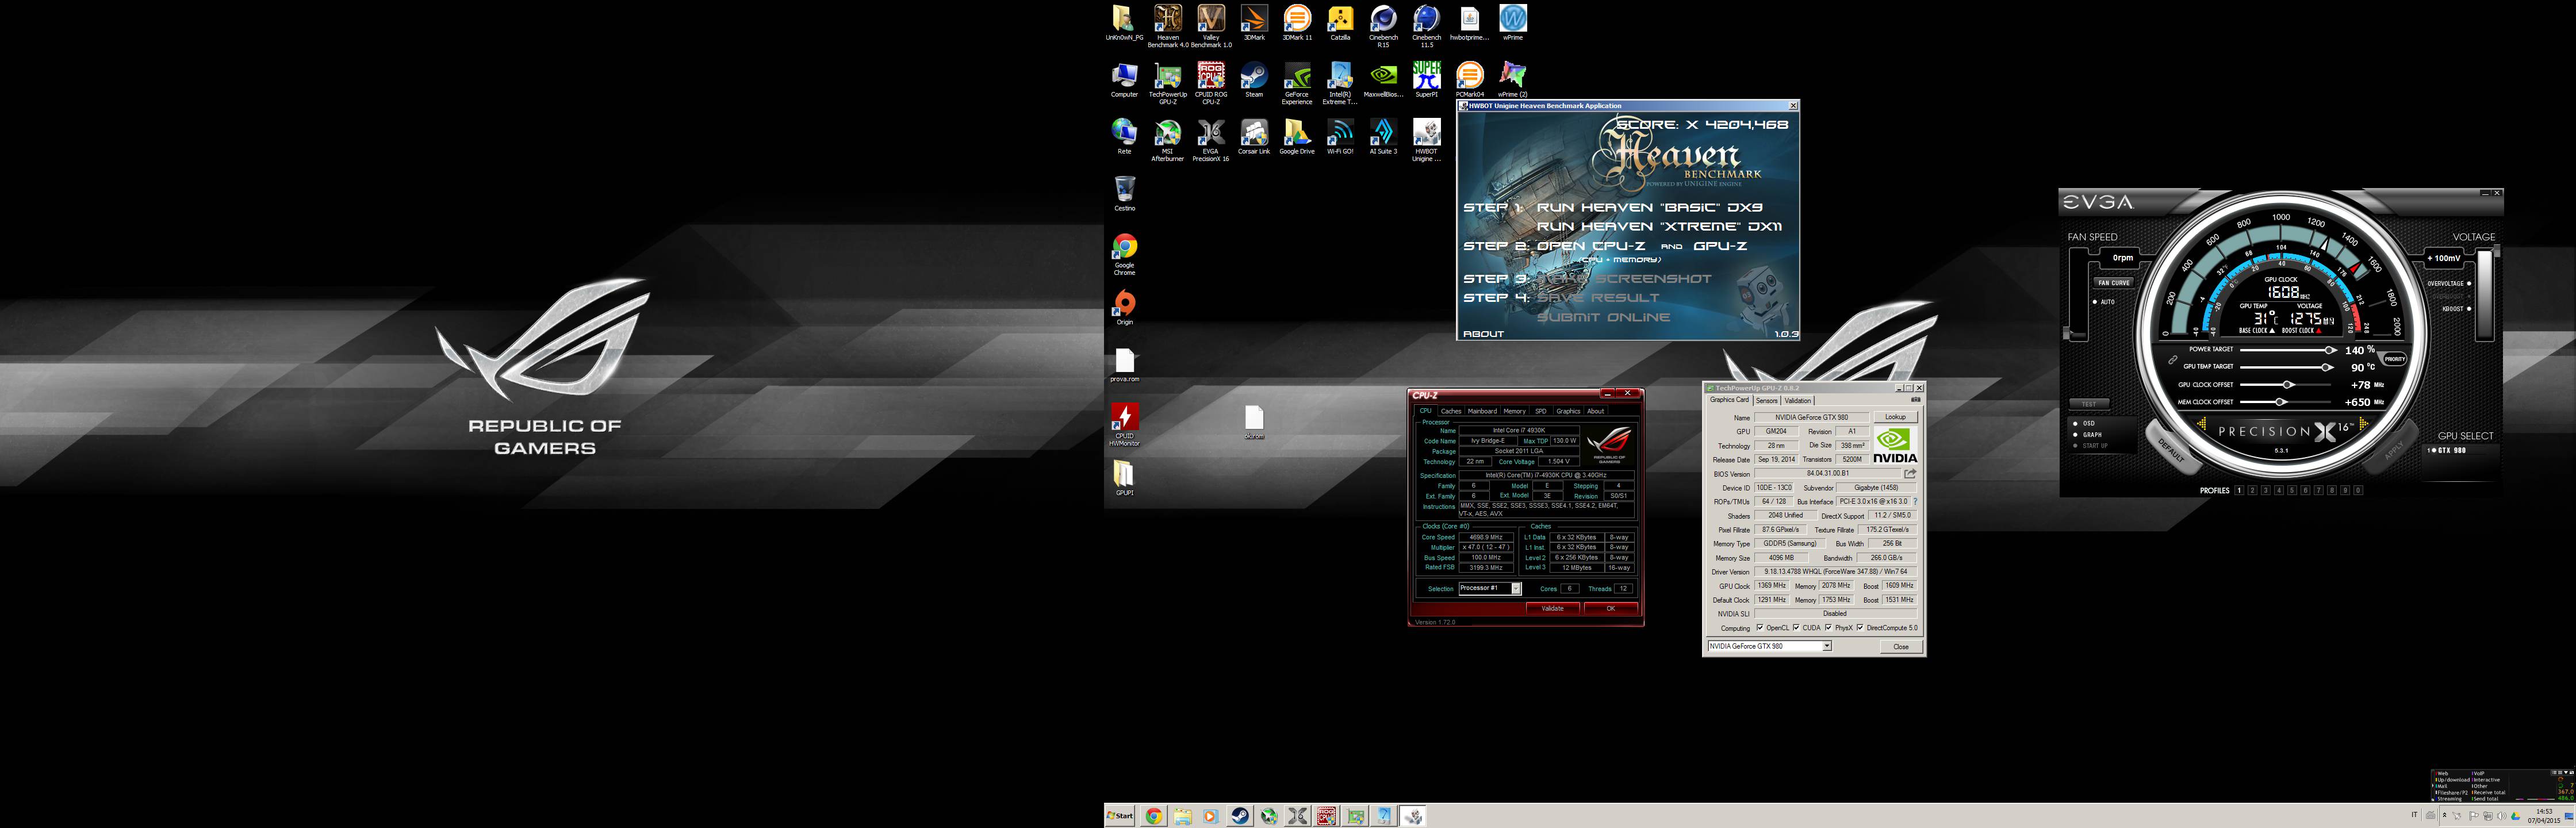Click Steam icon on the taskbar
The width and height of the screenshot is (2576, 828).
1239,816
